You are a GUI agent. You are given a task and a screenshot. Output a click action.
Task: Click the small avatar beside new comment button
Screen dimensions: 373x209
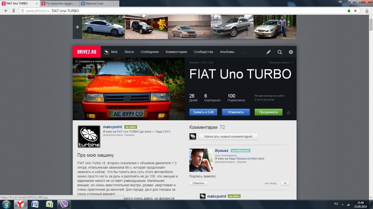[x=193, y=137]
